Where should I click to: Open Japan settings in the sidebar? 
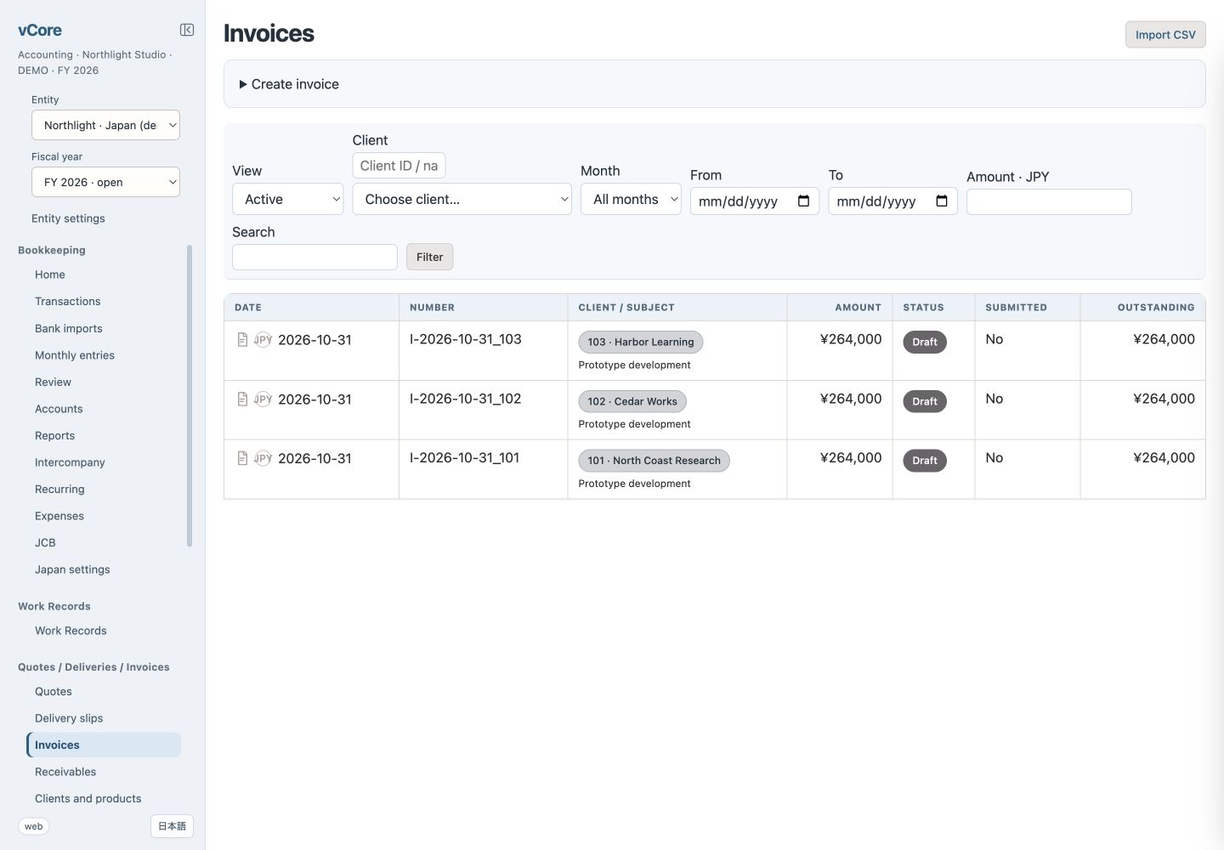[72, 569]
